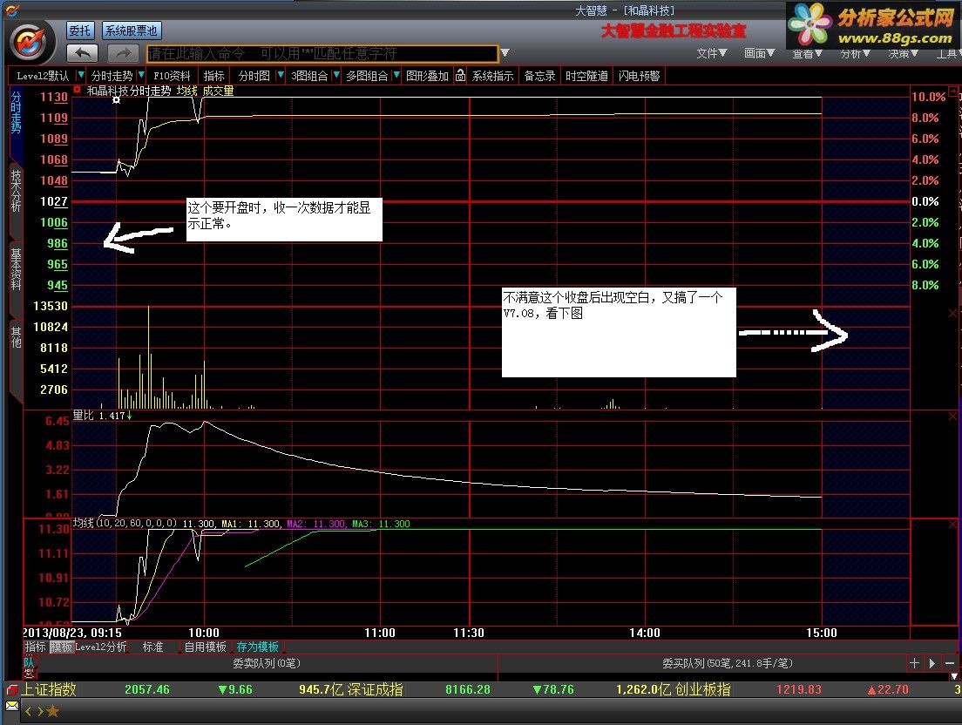Click the red windows icon before 上证指数
Viewport: 962px width, 725px height.
[11, 689]
